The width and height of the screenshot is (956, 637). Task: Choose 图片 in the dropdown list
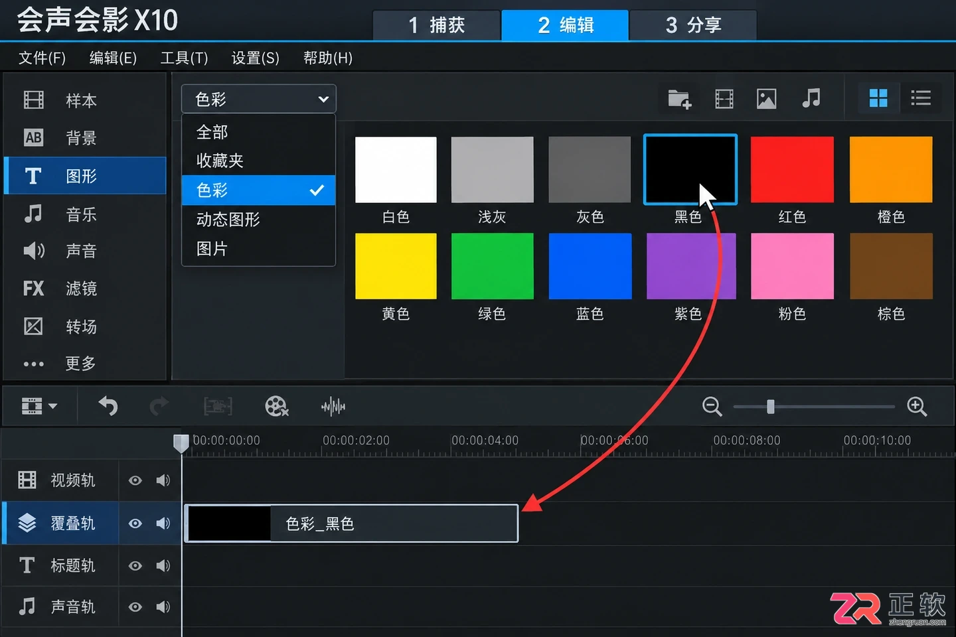[259, 249]
